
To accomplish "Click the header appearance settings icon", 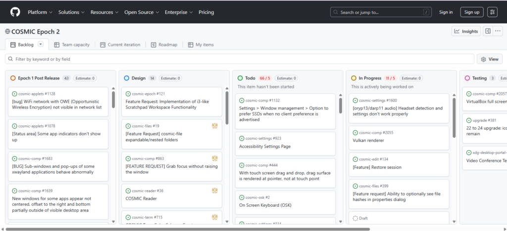I will point(493,12).
